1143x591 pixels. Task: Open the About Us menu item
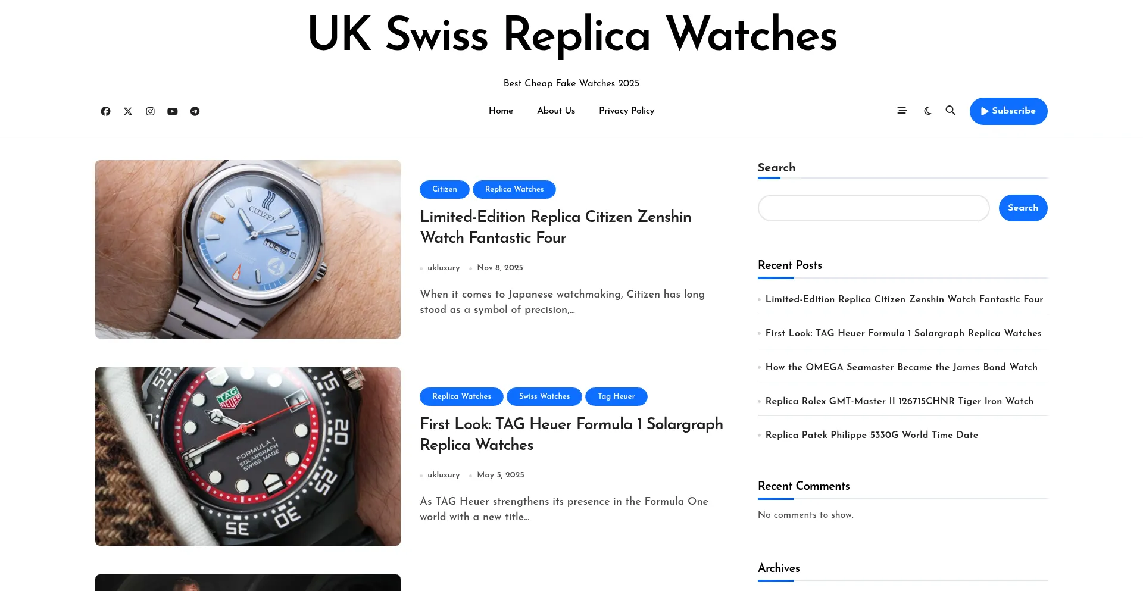point(556,111)
